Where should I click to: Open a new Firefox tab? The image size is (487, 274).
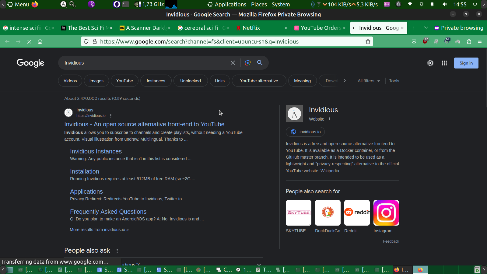pyautogui.click(x=414, y=28)
